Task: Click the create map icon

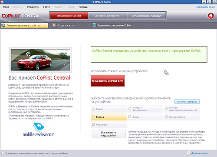Action: pos(54,25)
